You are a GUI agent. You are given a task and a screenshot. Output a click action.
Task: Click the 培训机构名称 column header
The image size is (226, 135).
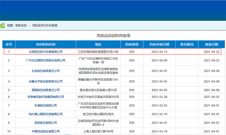coord(46,45)
